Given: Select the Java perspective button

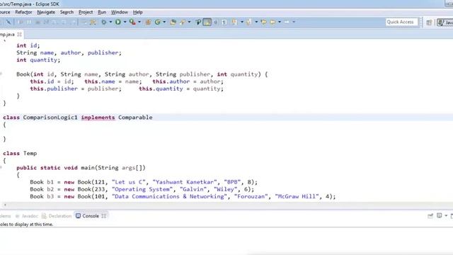Looking at the screenshot, I should pyautogui.click(x=445, y=22).
